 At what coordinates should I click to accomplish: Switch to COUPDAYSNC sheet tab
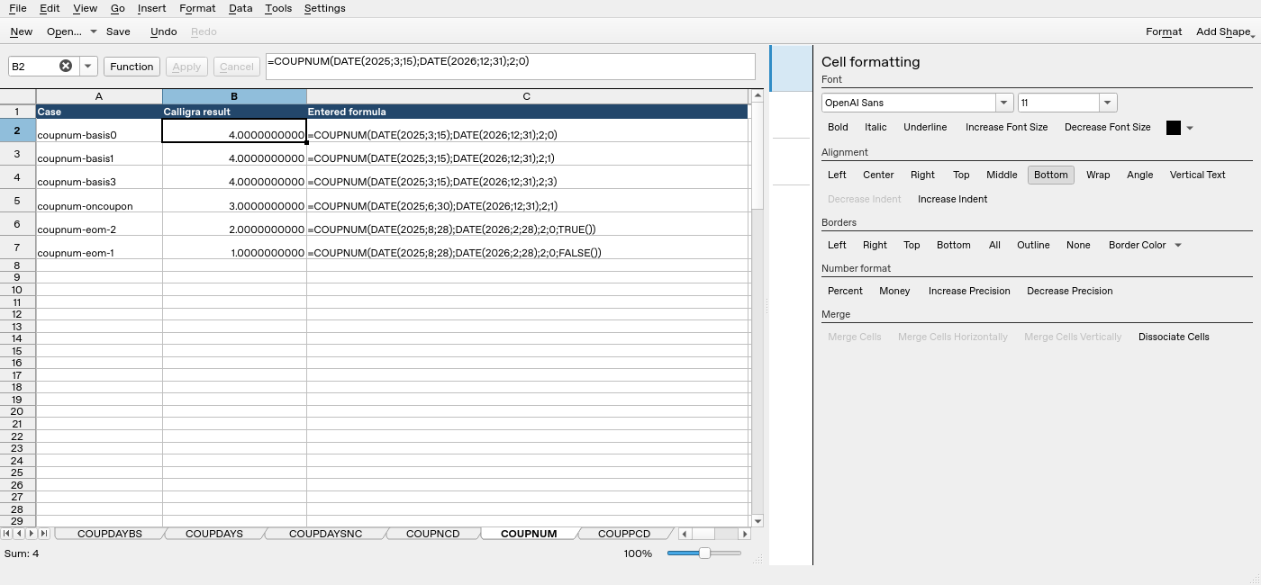click(325, 534)
